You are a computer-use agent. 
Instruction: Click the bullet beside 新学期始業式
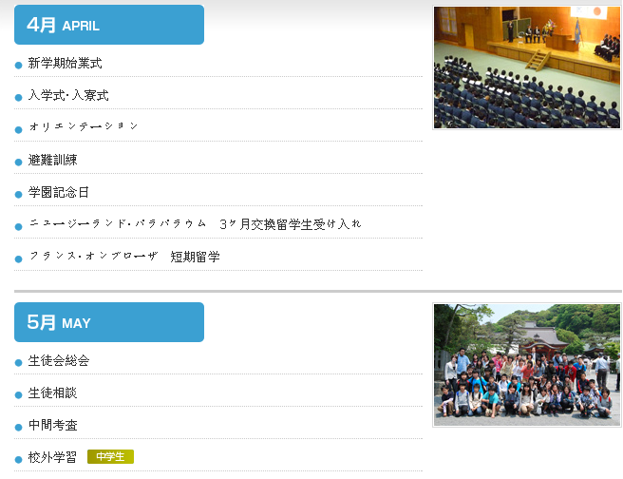point(18,66)
